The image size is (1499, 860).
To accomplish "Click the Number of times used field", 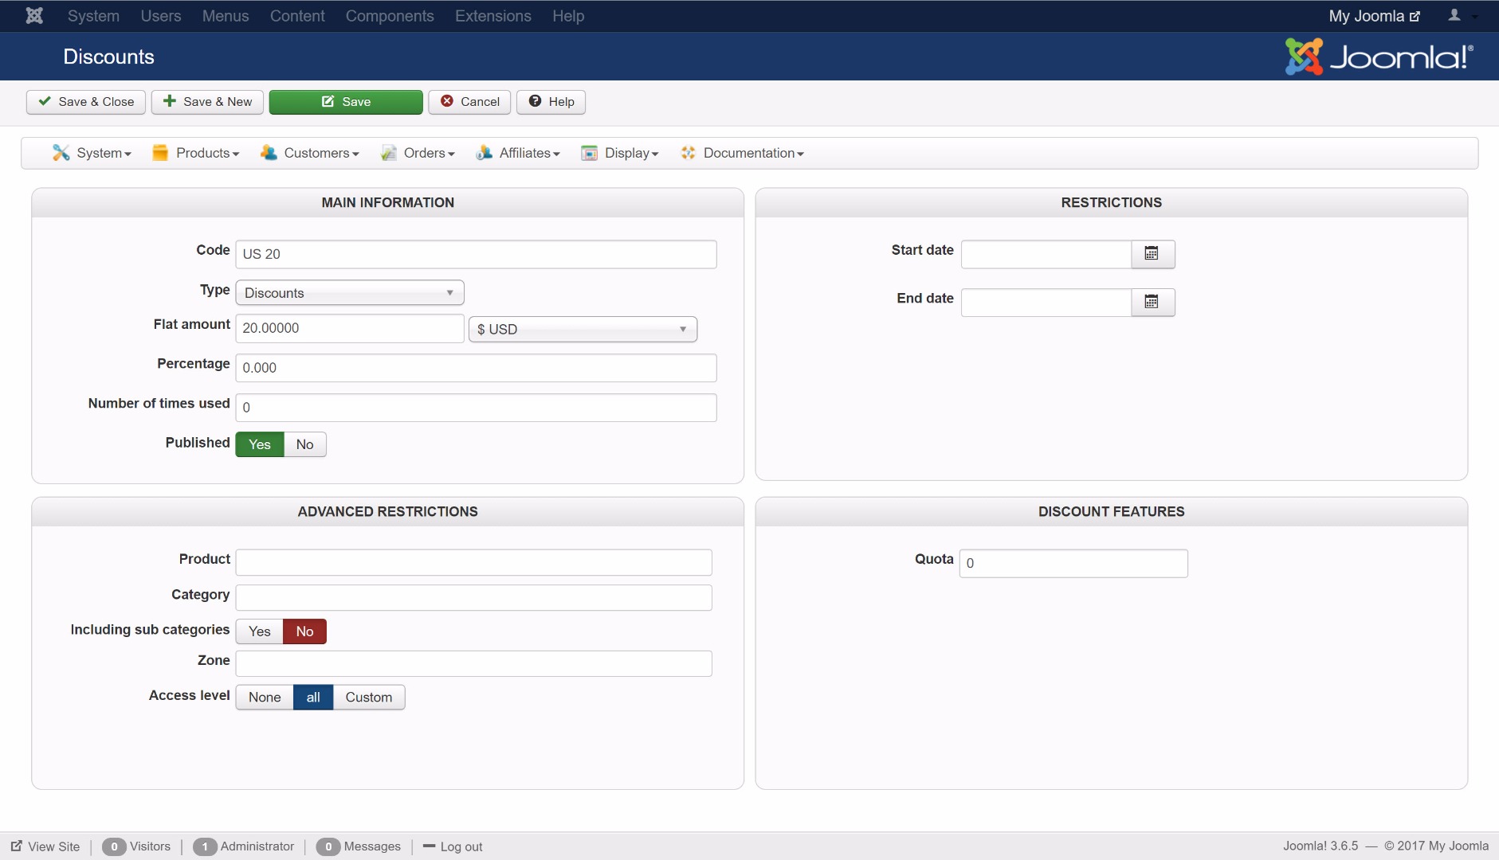I will 476,408.
